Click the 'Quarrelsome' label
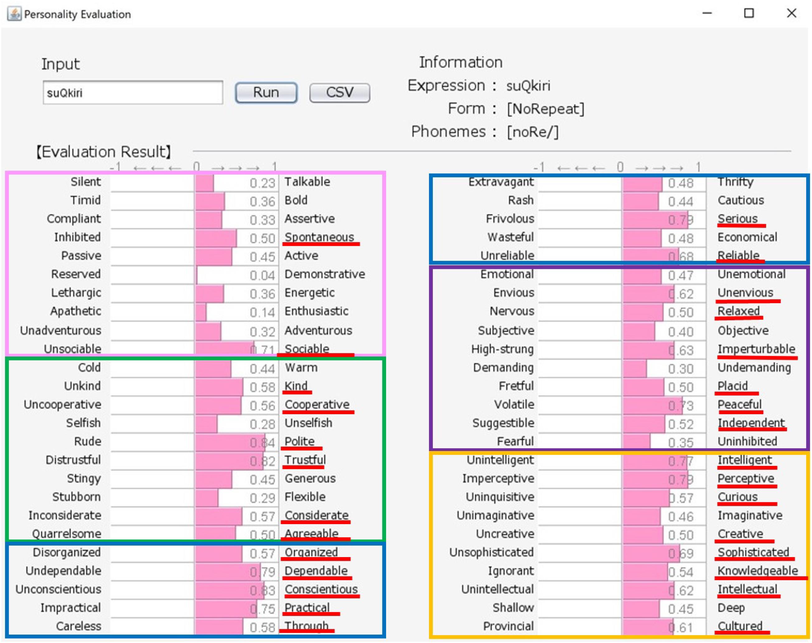 [x=67, y=534]
